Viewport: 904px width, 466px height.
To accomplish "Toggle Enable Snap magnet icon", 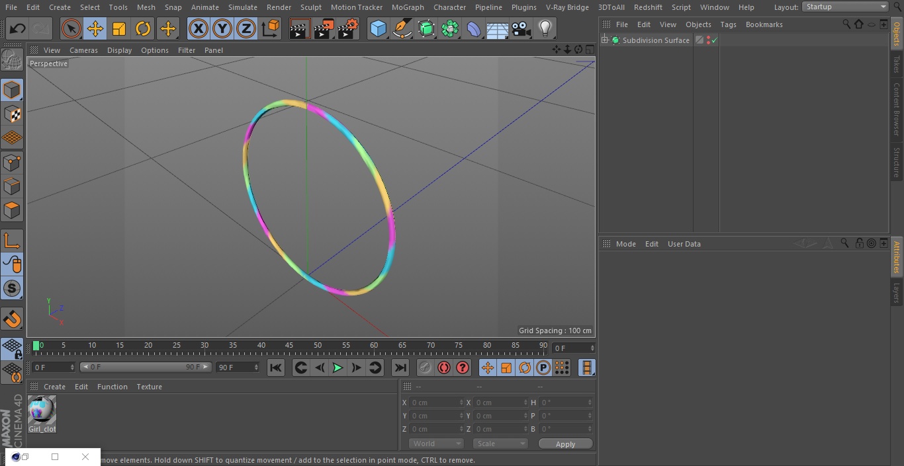I will click(x=12, y=319).
